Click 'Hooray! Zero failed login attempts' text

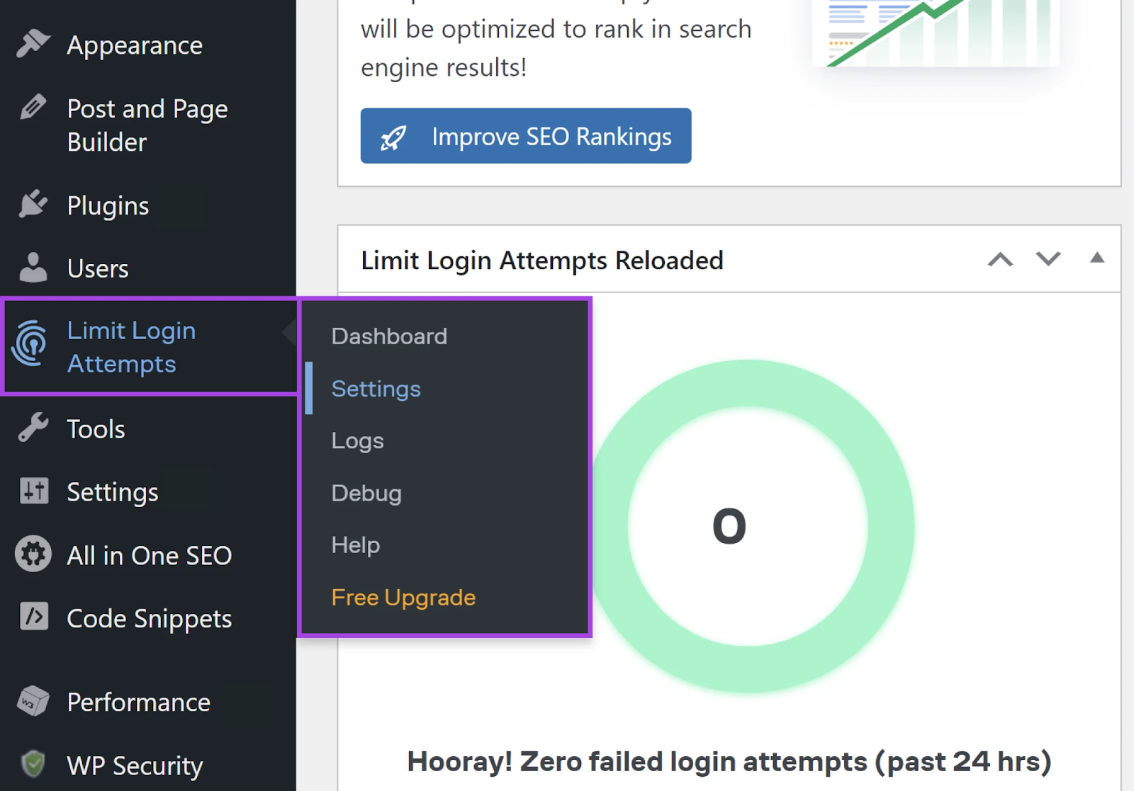coord(729,761)
